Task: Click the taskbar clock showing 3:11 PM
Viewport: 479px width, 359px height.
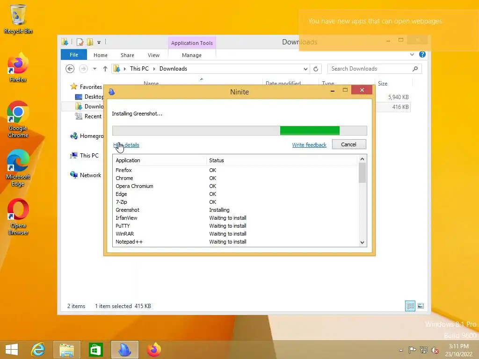Action: pyautogui.click(x=458, y=350)
